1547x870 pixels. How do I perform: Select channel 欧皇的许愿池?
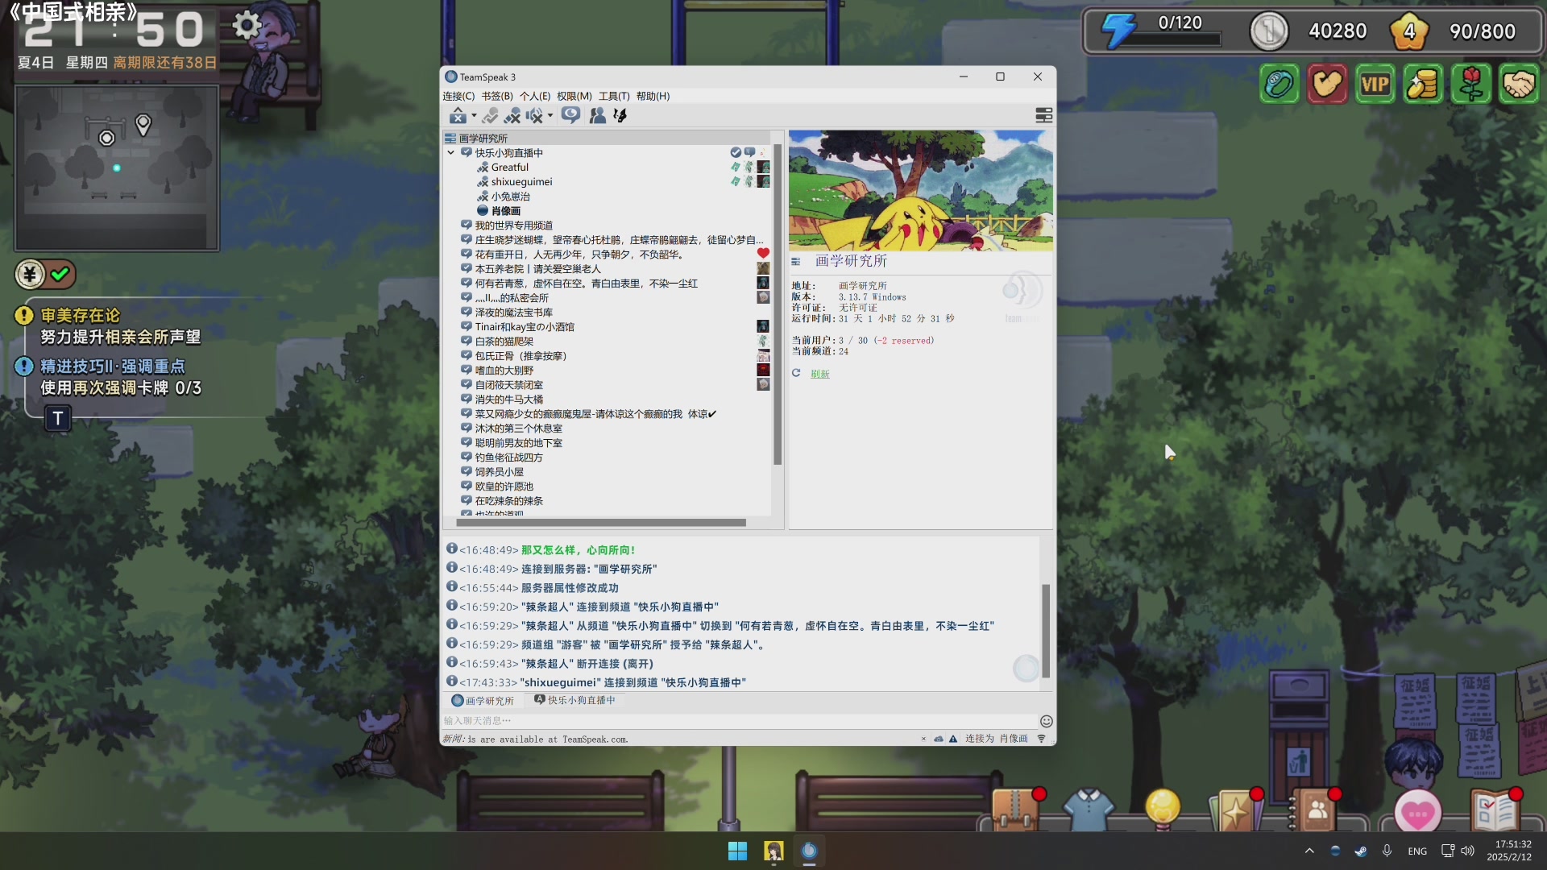click(x=504, y=487)
